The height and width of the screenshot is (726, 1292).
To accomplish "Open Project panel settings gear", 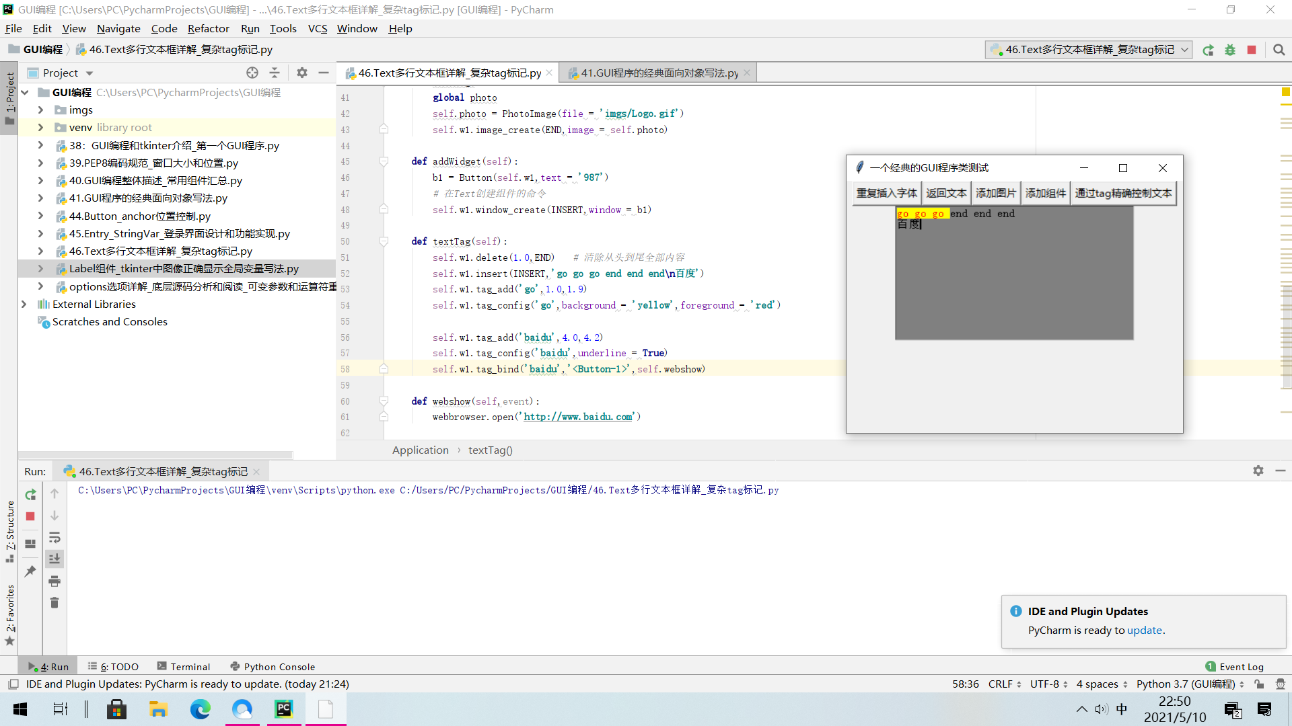I will click(302, 73).
